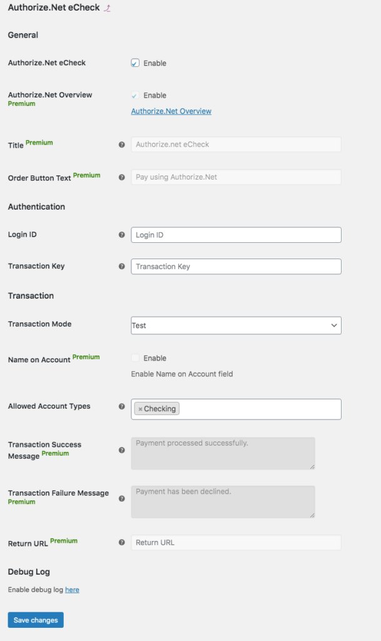Click the Return URL input field
This screenshot has height=641, width=381.
pyautogui.click(x=236, y=543)
